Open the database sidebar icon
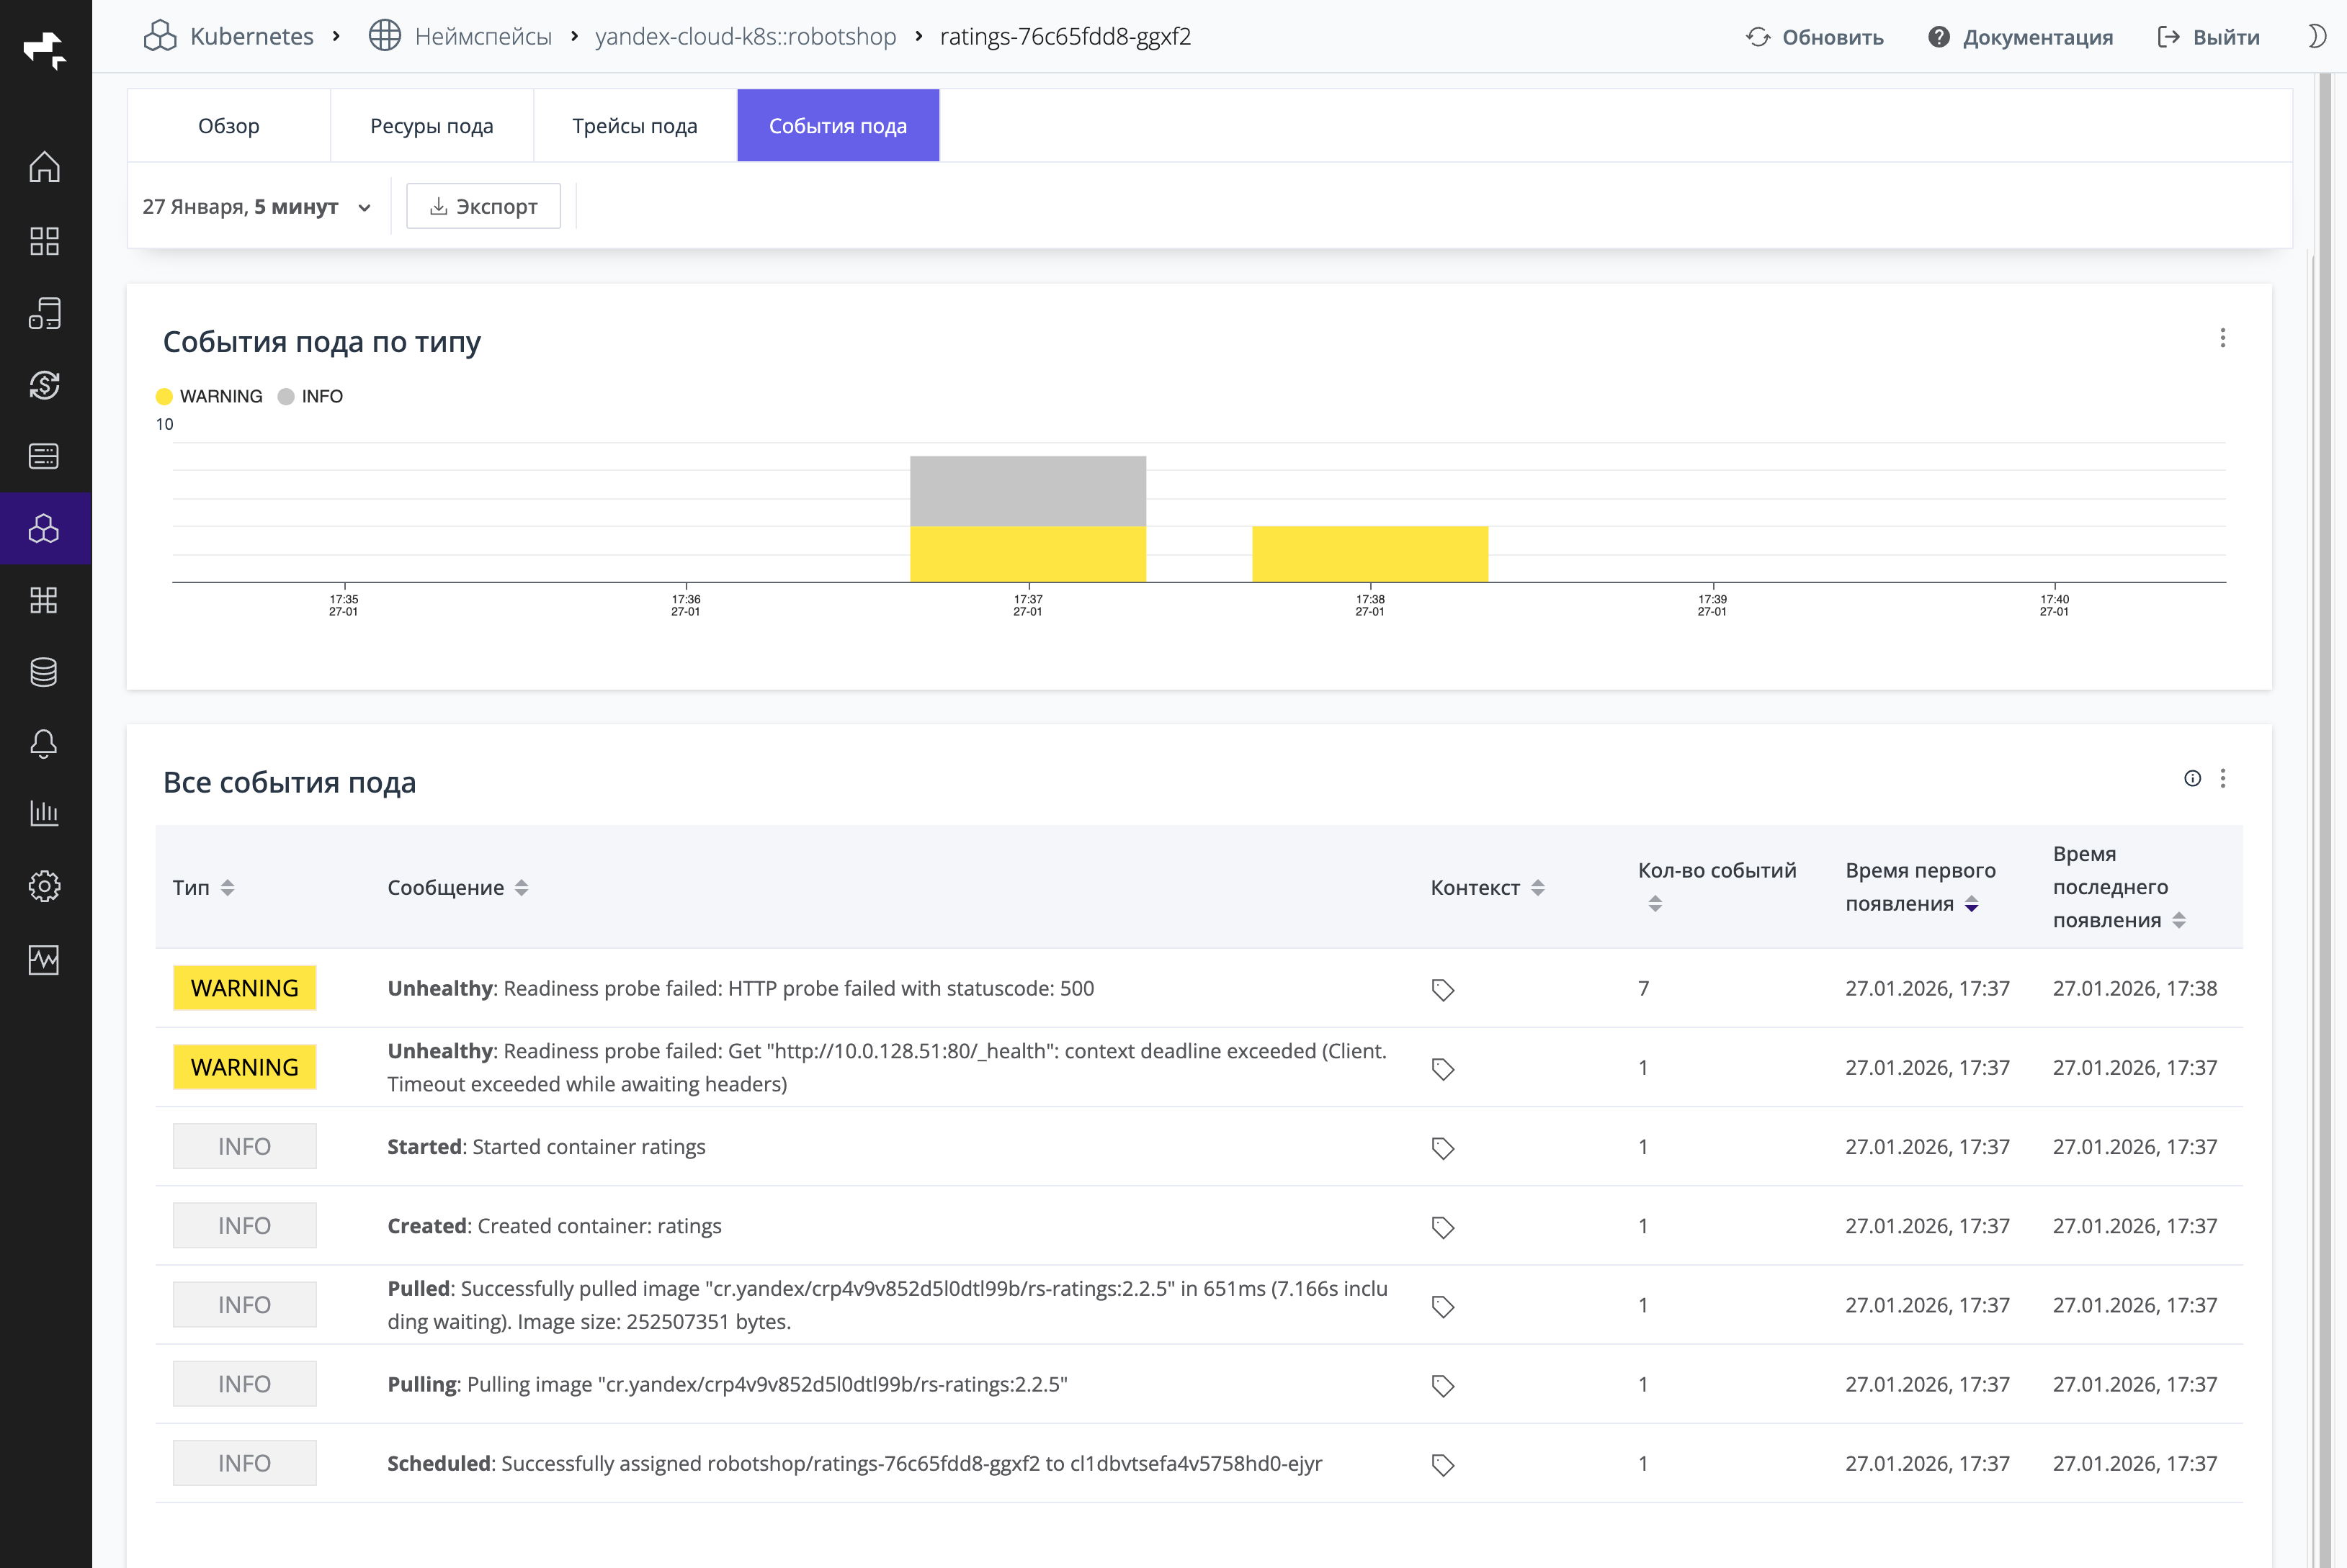 pos(44,672)
